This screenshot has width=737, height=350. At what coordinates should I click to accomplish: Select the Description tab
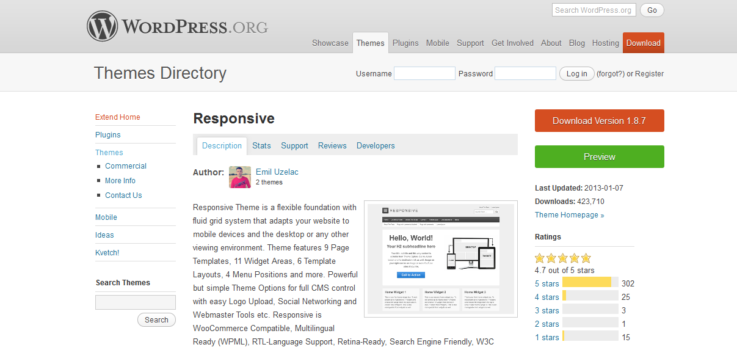(222, 146)
